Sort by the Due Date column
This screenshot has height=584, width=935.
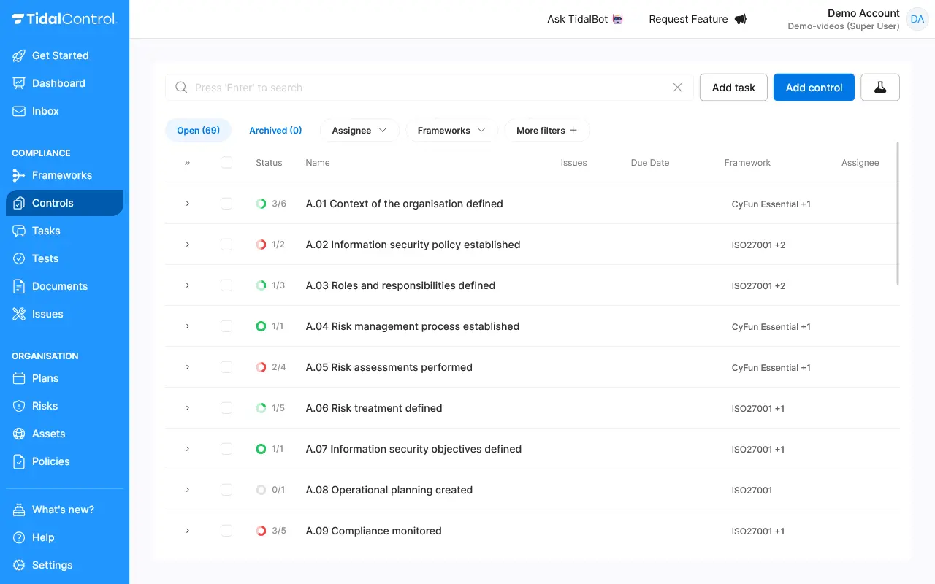(650, 163)
